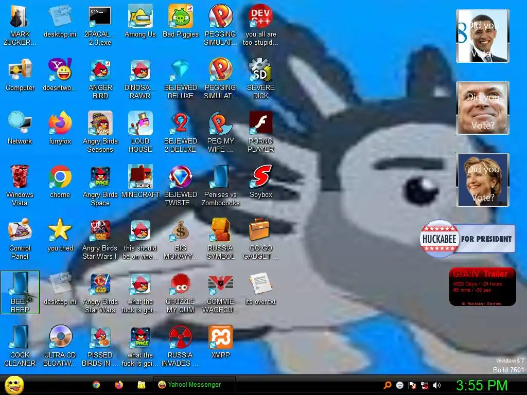Open the Action Center flag tray icon
The width and height of the screenshot is (527, 395).
click(x=412, y=385)
